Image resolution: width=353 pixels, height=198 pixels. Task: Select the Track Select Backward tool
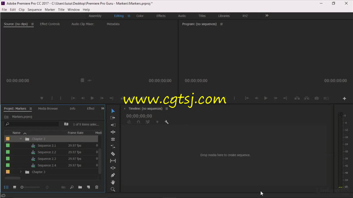pyautogui.click(x=113, y=125)
